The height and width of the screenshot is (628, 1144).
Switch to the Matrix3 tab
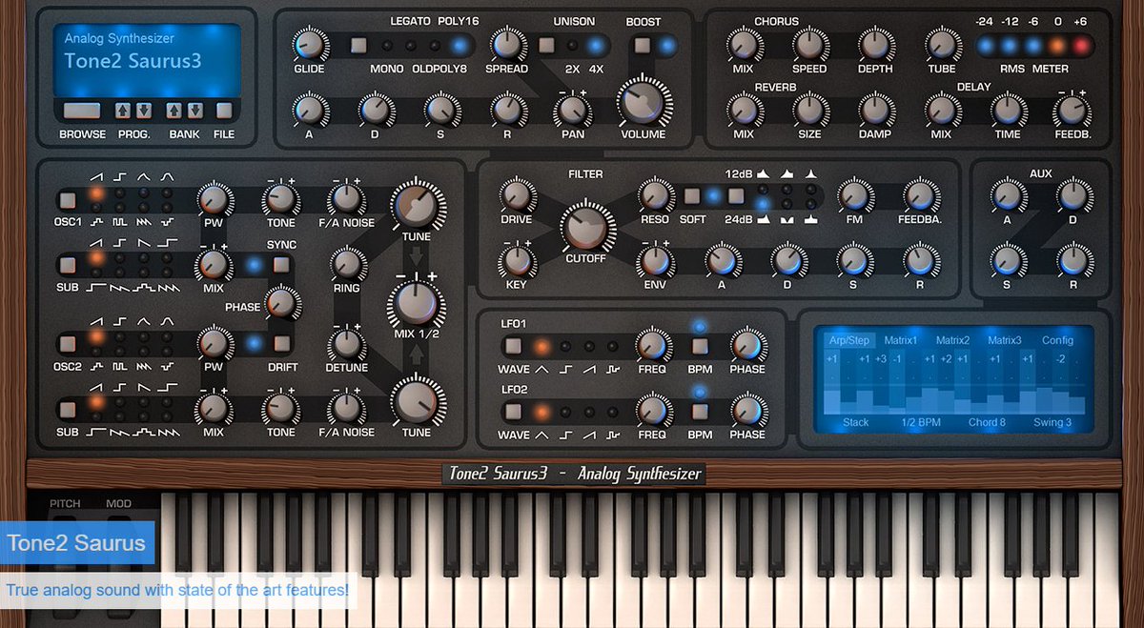click(x=1004, y=340)
